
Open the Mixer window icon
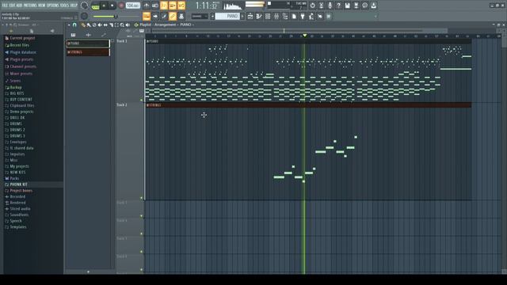click(276, 16)
